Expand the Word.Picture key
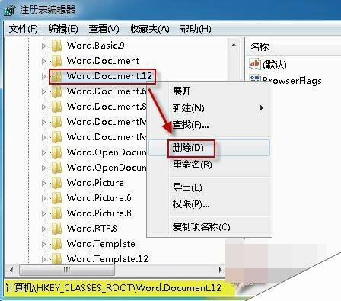This screenshot has width=341, height=301. [x=43, y=183]
